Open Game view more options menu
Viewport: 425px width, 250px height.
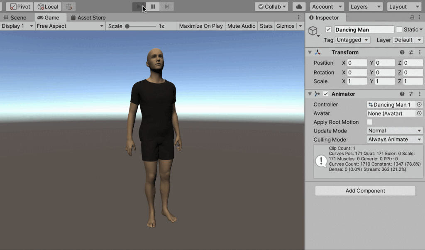[x=299, y=17]
